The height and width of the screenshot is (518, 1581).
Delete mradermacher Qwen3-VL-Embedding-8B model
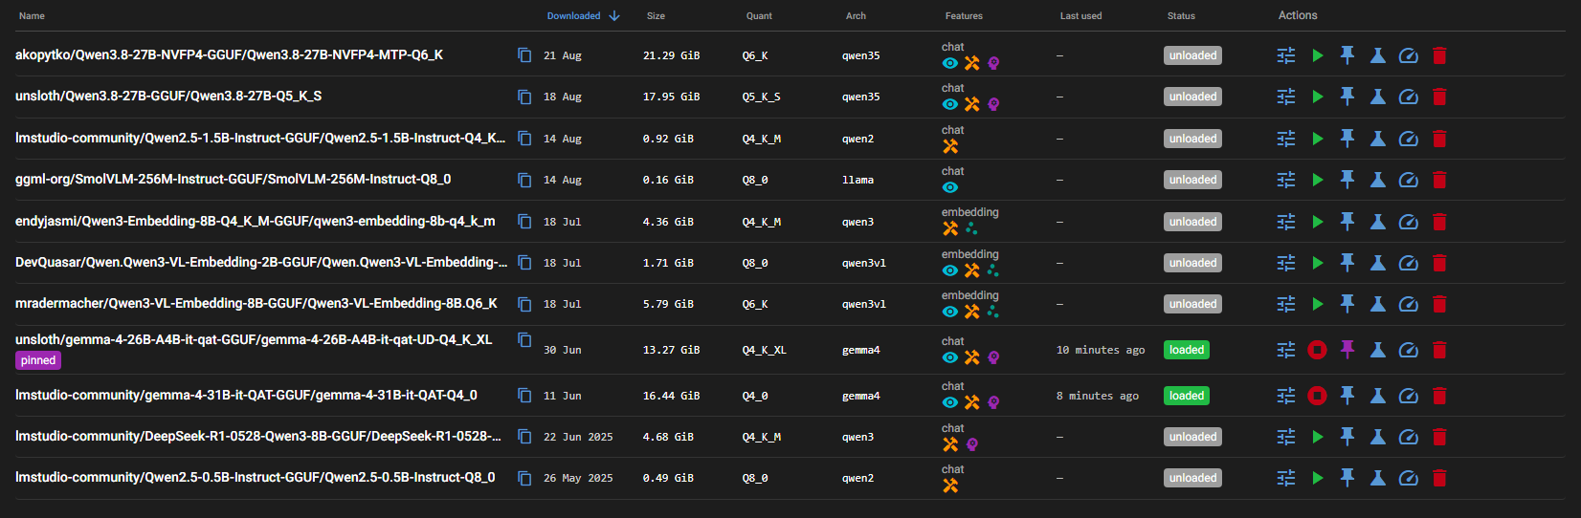[x=1439, y=304]
